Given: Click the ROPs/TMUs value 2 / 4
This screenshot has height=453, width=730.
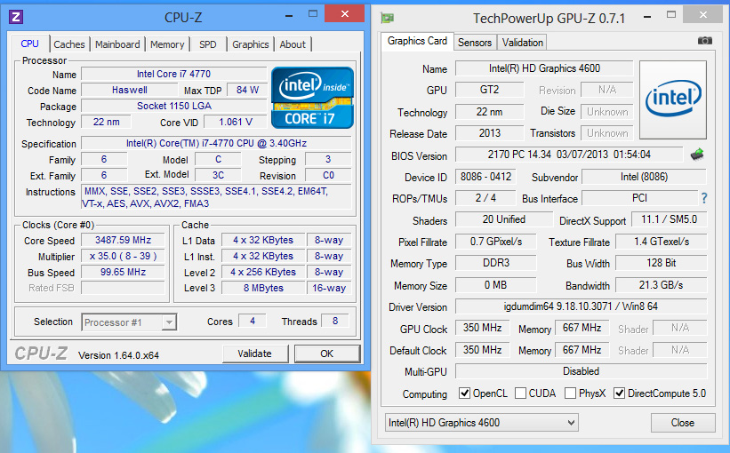Looking at the screenshot, I should click(485, 198).
